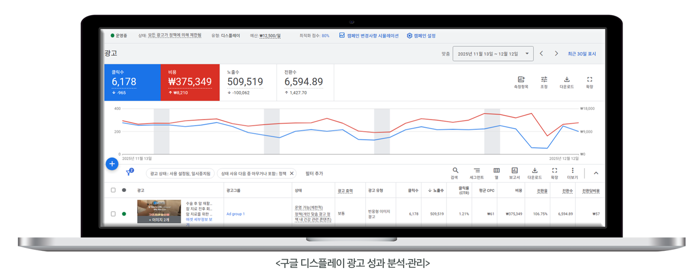Click the green status dot in ad row
The image size is (695, 274).
tap(124, 214)
